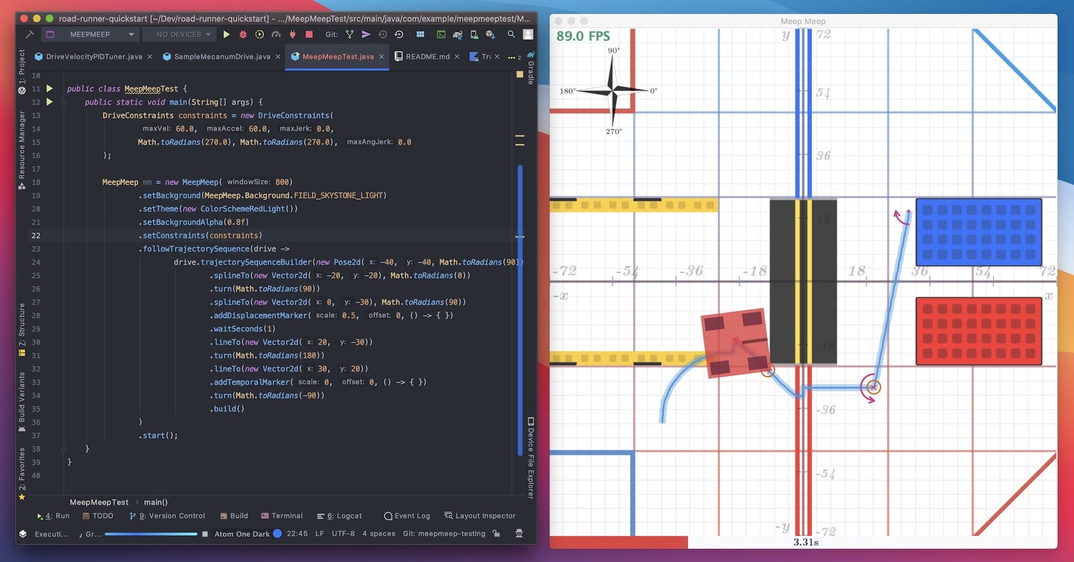Image resolution: width=1074 pixels, height=562 pixels.
Task: Attach debugger to Android process icon
Action: point(293,34)
